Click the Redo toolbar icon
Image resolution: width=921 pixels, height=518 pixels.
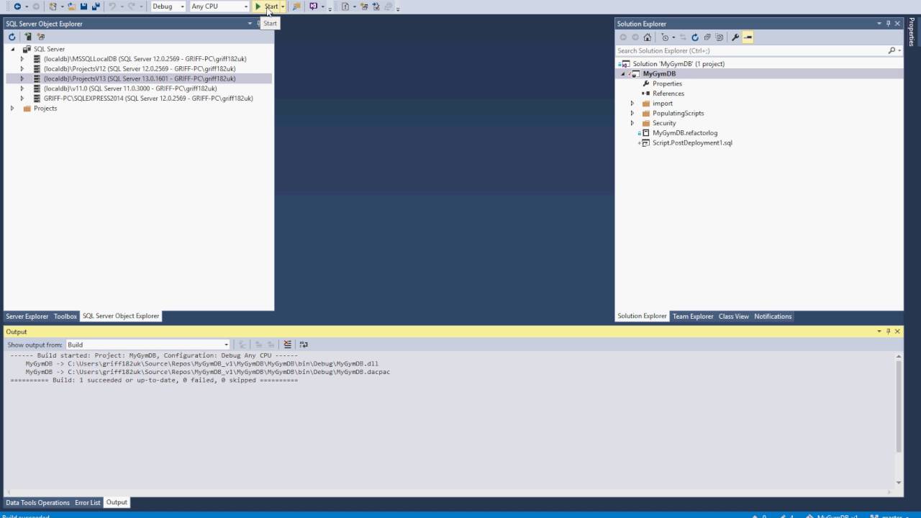coord(131,6)
